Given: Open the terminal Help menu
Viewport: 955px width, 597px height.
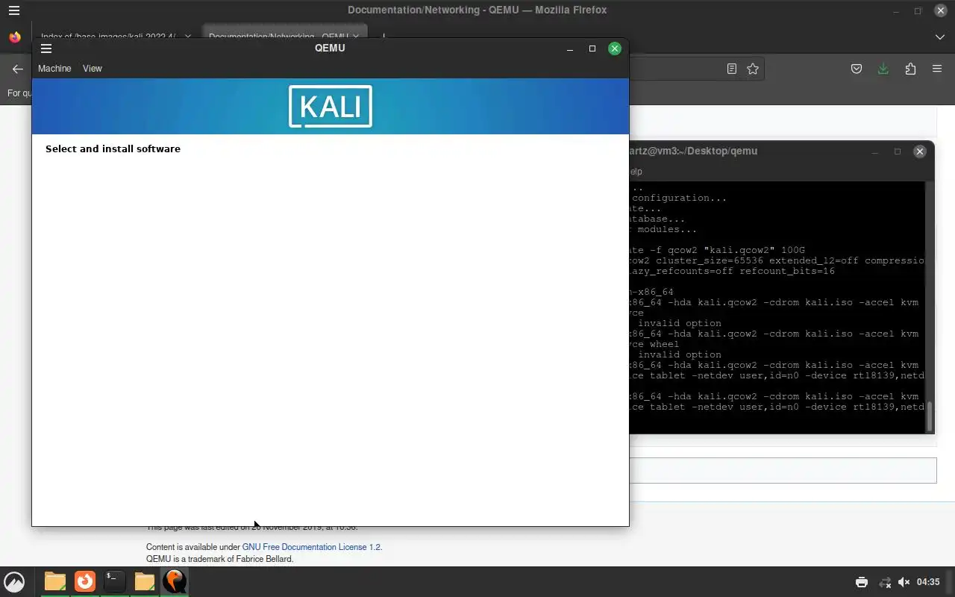Looking at the screenshot, I should click(635, 172).
